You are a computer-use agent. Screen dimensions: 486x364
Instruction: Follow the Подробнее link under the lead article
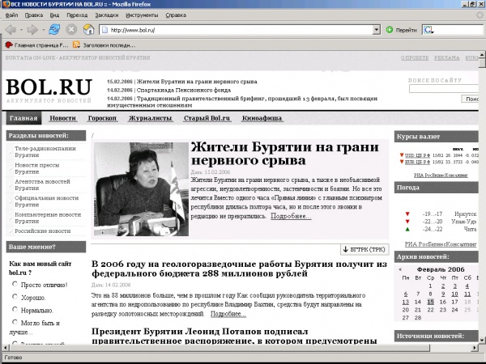click(x=291, y=216)
